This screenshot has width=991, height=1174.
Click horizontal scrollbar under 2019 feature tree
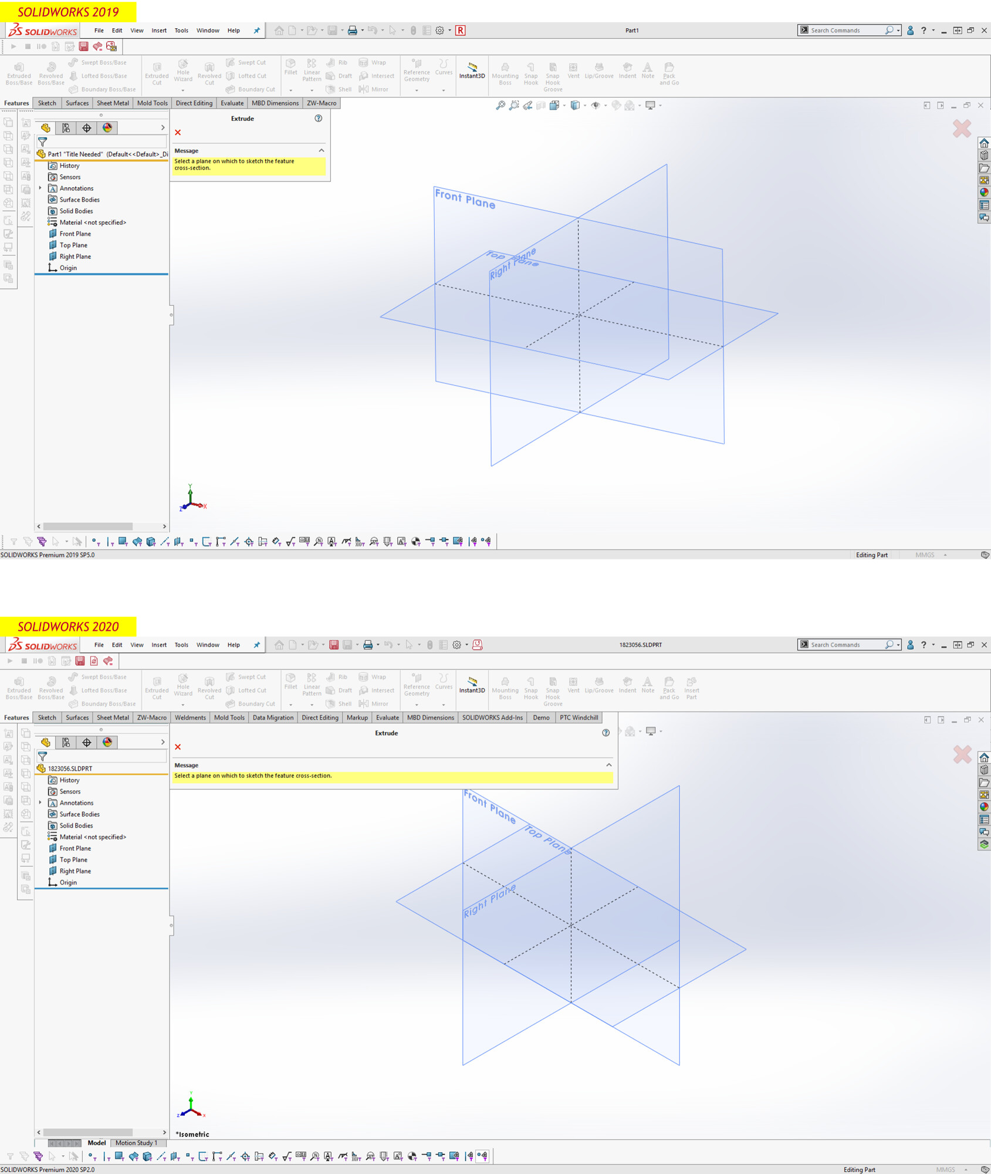pos(88,526)
